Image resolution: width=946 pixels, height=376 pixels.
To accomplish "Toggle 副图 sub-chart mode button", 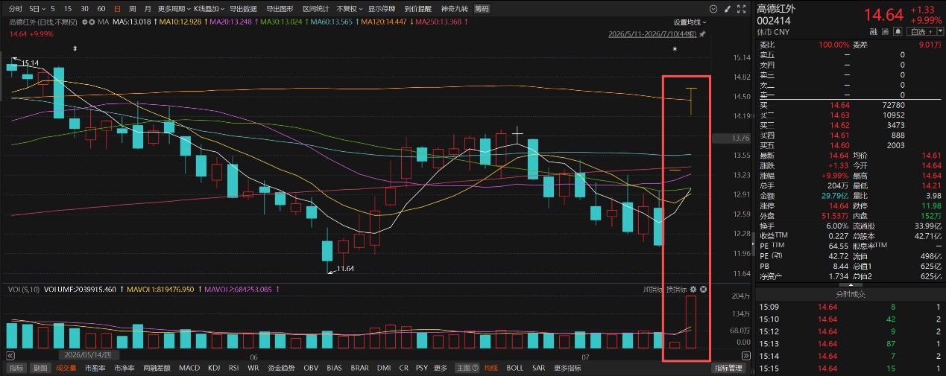I will pyautogui.click(x=40, y=368).
